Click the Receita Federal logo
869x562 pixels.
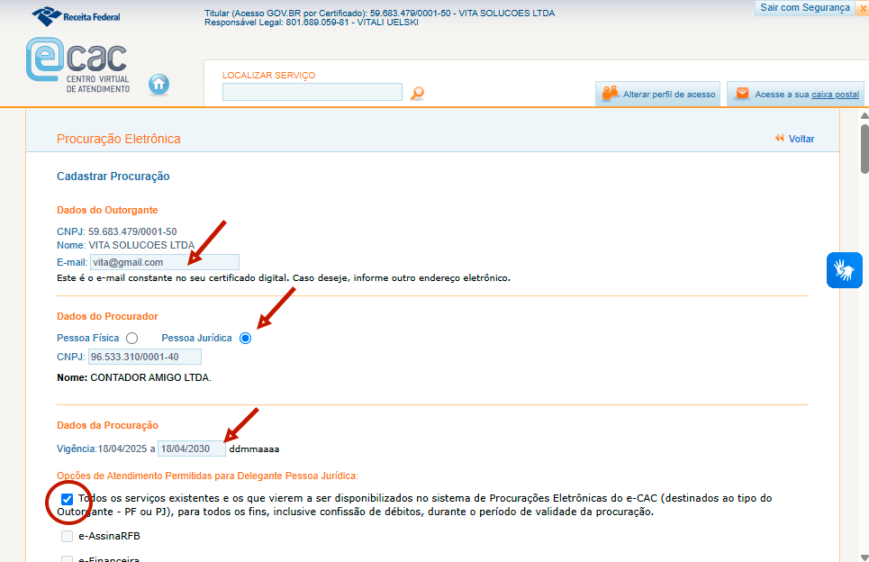click(x=76, y=16)
